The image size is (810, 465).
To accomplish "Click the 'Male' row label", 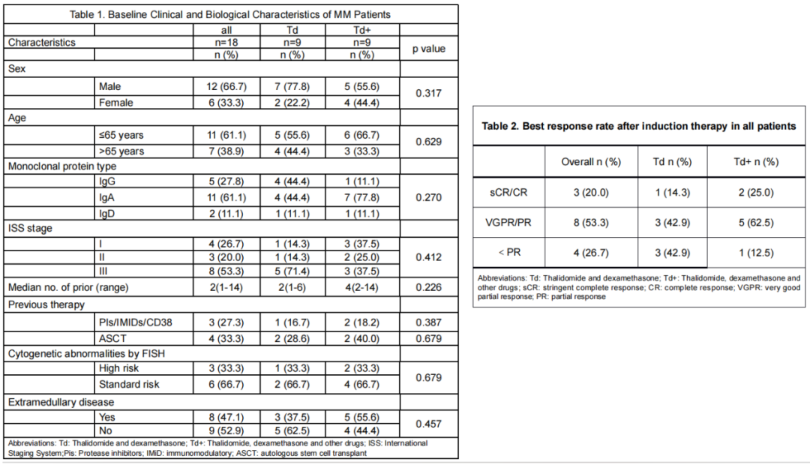I will pyautogui.click(x=110, y=86).
